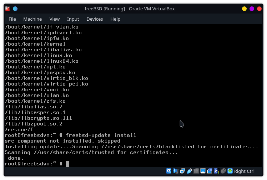
Task: Click the CPU virtualization status icon
Action: coord(216,171)
